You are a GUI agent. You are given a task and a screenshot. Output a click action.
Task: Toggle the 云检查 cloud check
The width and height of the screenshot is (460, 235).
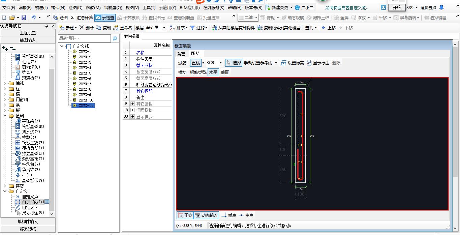point(105,18)
